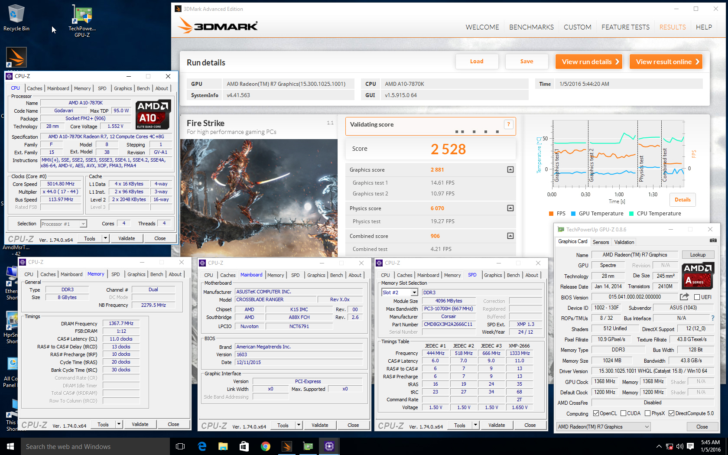This screenshot has height=455, width=728.
Task: Open action center notifications icon
Action: [691, 446]
